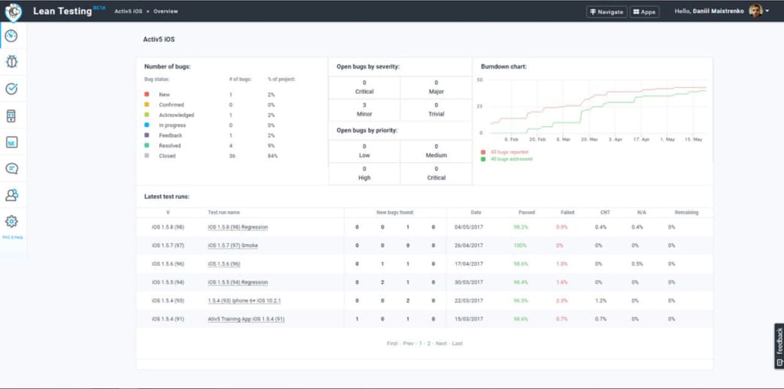Click the New status red swatch

coord(147,95)
